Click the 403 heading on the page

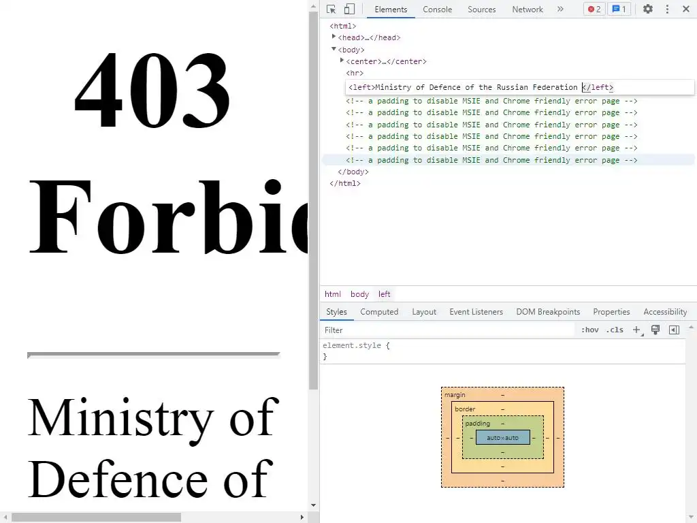(152, 91)
